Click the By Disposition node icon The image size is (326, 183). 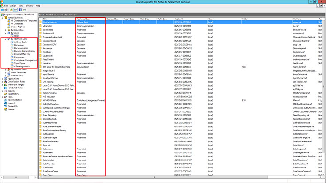click(x=9, y=30)
